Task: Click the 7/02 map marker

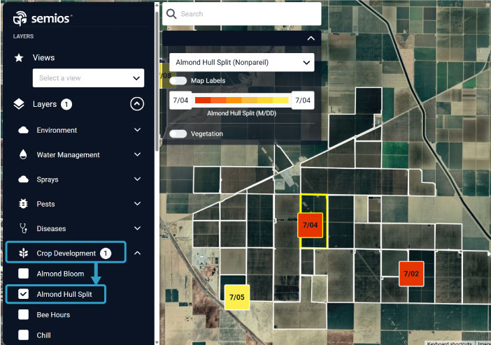Action: [x=411, y=274]
